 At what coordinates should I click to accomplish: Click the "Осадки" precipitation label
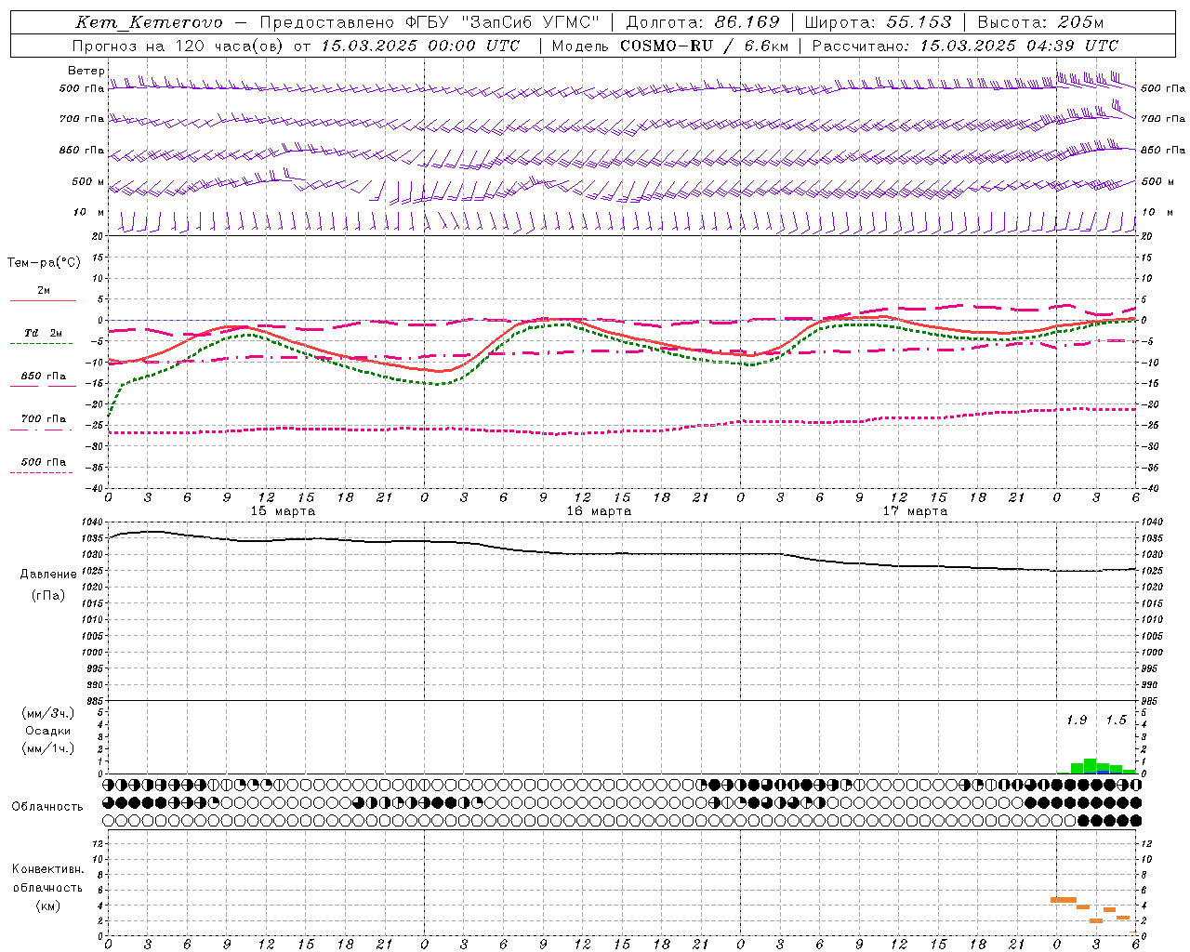point(48,731)
